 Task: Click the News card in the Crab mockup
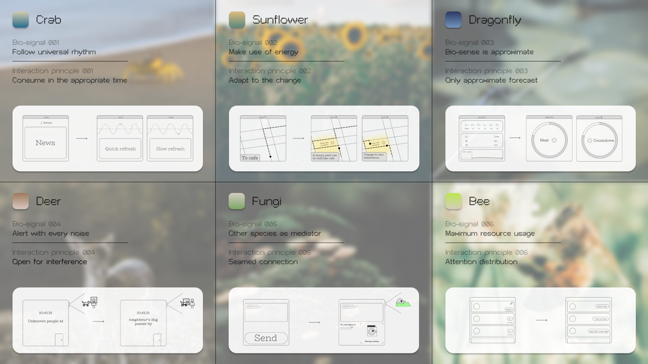pos(45,142)
